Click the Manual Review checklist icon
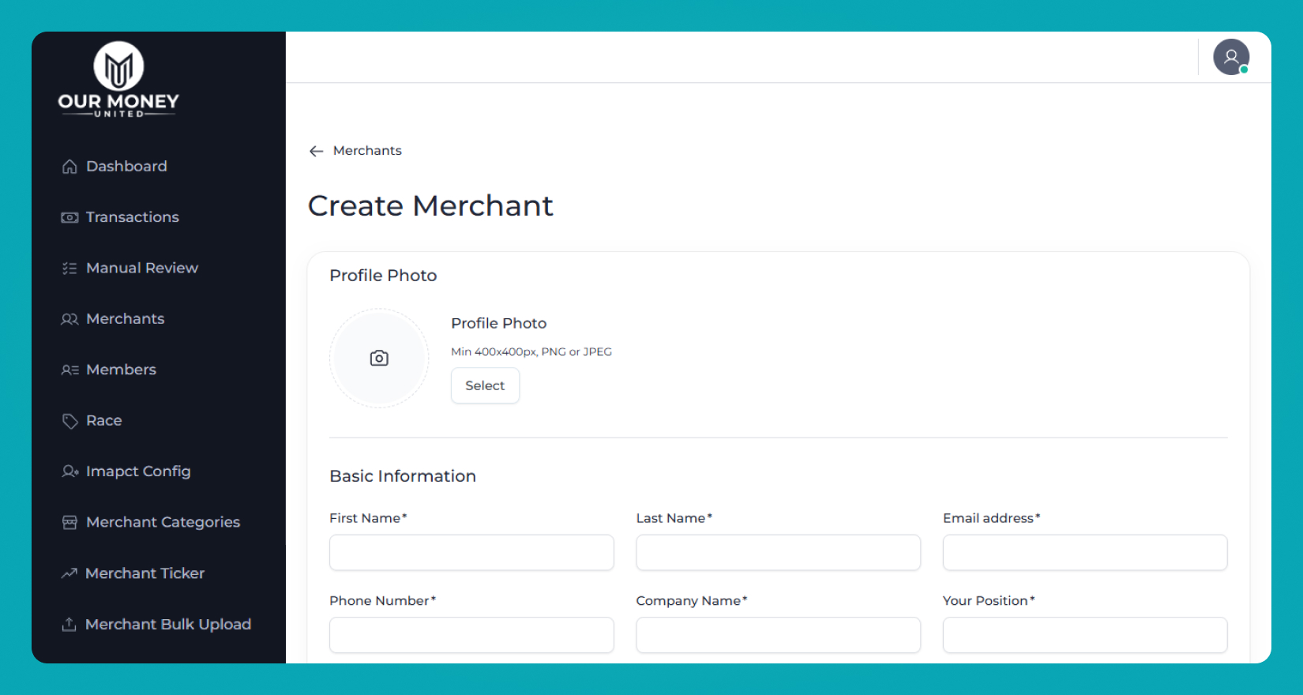The width and height of the screenshot is (1303, 695). pos(69,269)
